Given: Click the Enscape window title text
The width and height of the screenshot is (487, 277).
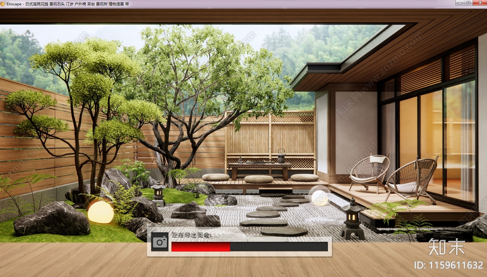Looking at the screenshot, I should pyautogui.click(x=68, y=4).
